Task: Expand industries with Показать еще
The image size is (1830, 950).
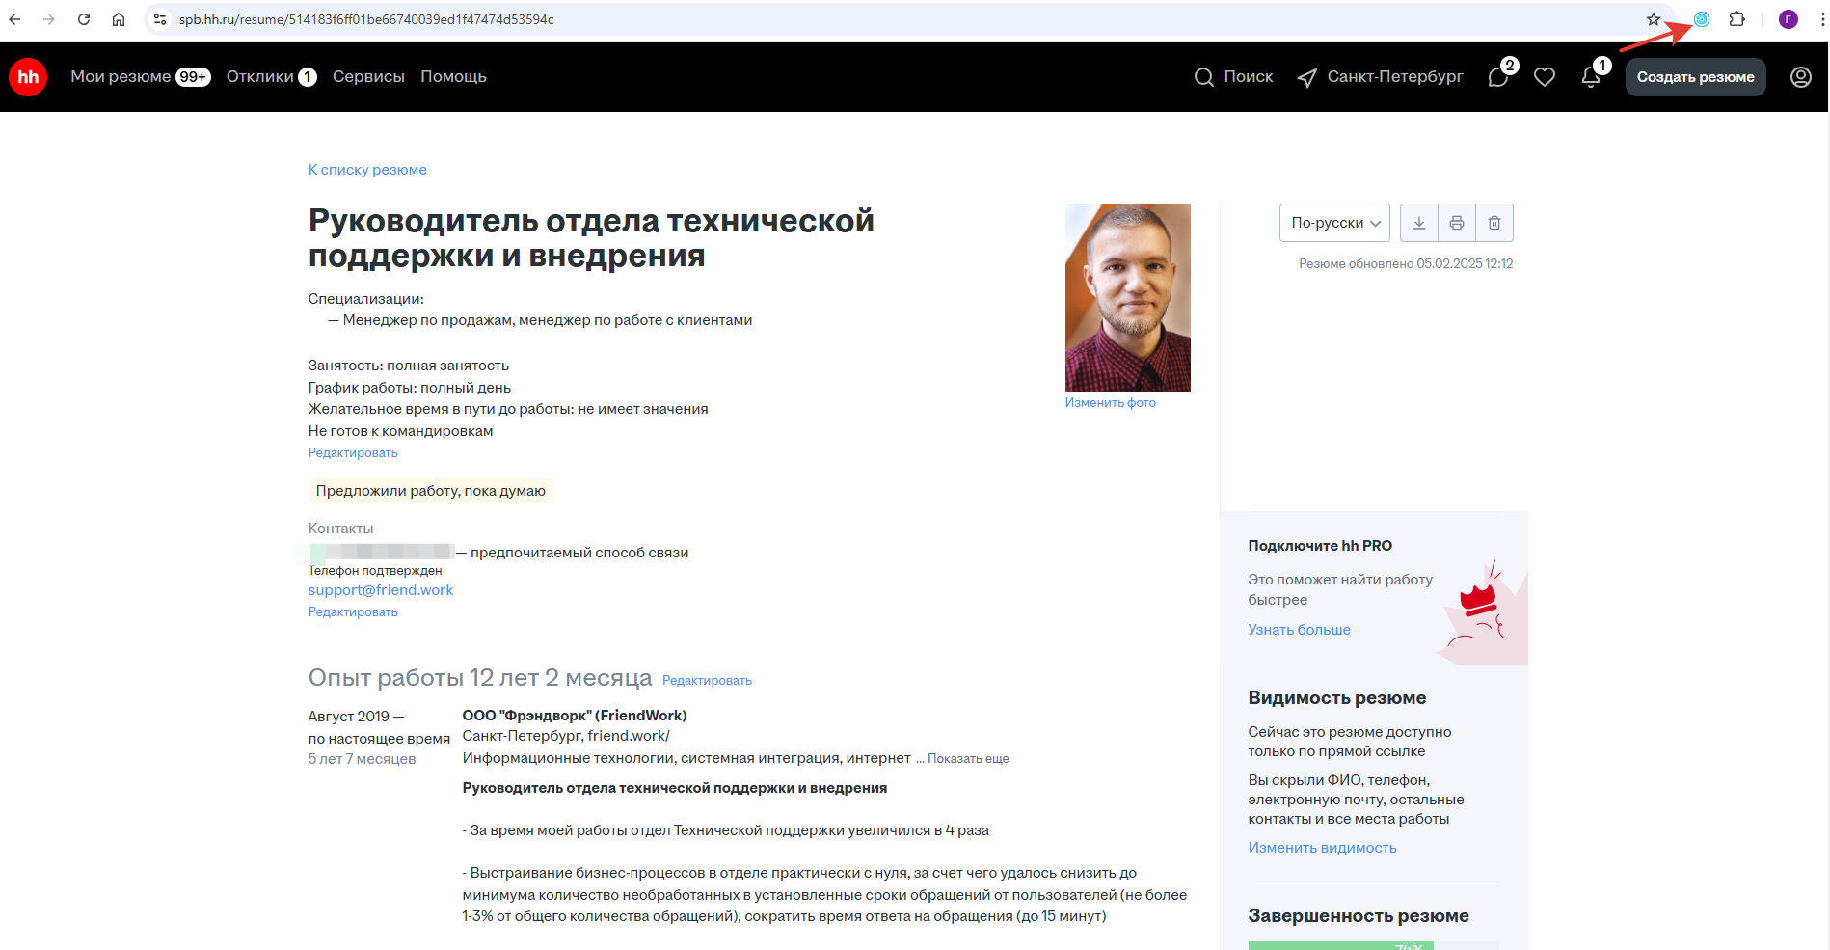Action: coord(968,759)
